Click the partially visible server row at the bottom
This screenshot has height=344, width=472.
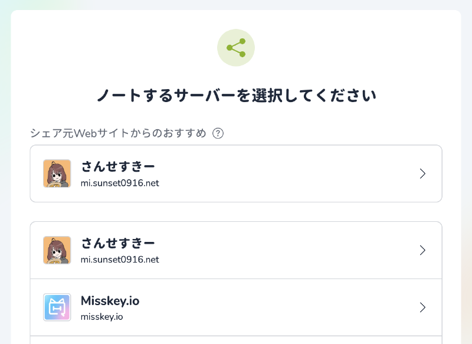(x=236, y=341)
